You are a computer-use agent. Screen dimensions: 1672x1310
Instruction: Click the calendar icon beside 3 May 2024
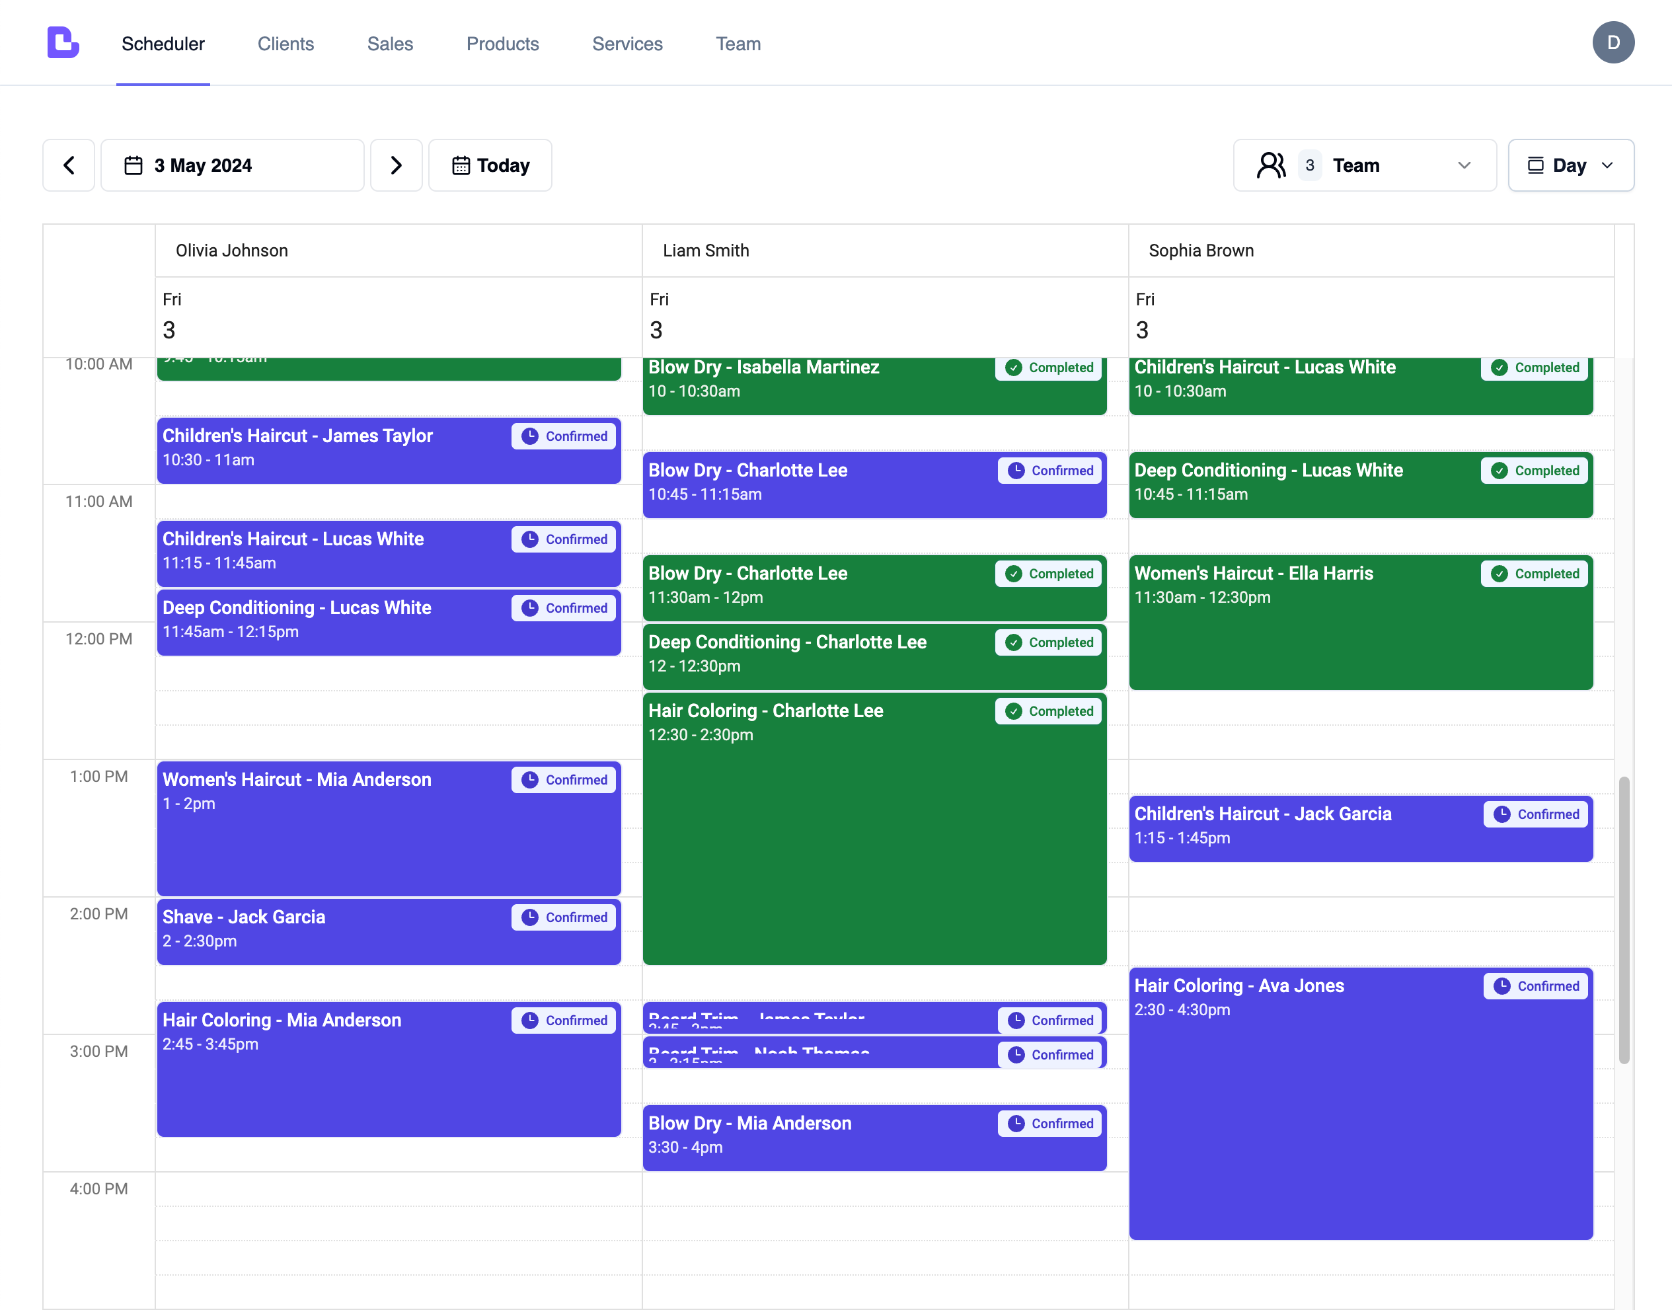point(133,166)
